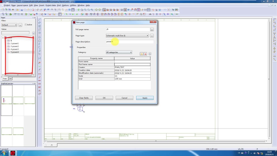Click the T-node connection symbol icon
The image size is (277, 156).
(x=274, y=34)
